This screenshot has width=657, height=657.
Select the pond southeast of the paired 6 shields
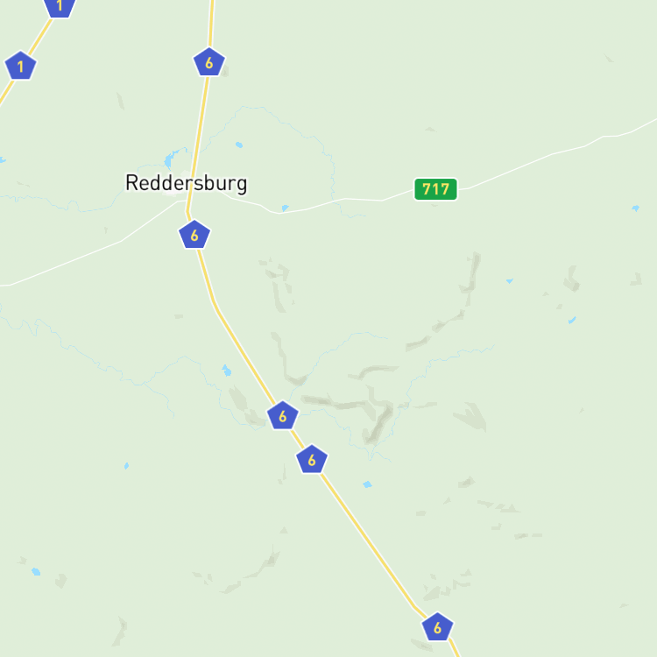[x=367, y=484]
